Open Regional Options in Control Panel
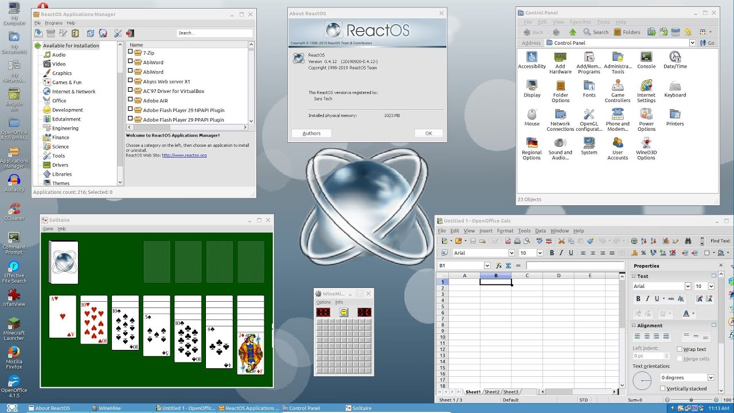 point(532,149)
